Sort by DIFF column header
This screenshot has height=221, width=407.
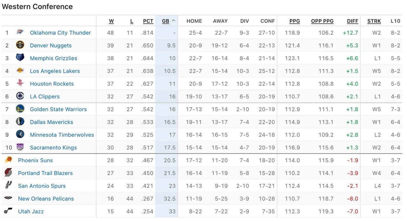[352, 21]
